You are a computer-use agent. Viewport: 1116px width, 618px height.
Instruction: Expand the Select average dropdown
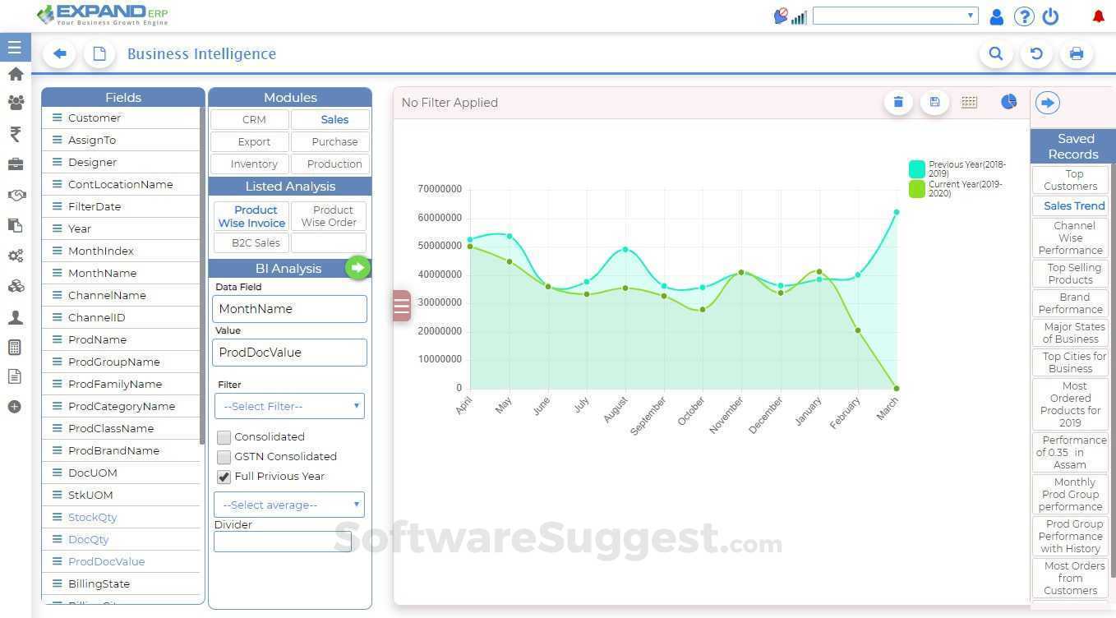(289, 504)
